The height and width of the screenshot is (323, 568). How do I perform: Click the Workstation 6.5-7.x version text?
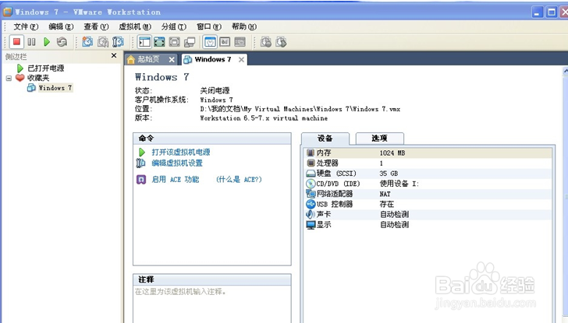tap(264, 118)
